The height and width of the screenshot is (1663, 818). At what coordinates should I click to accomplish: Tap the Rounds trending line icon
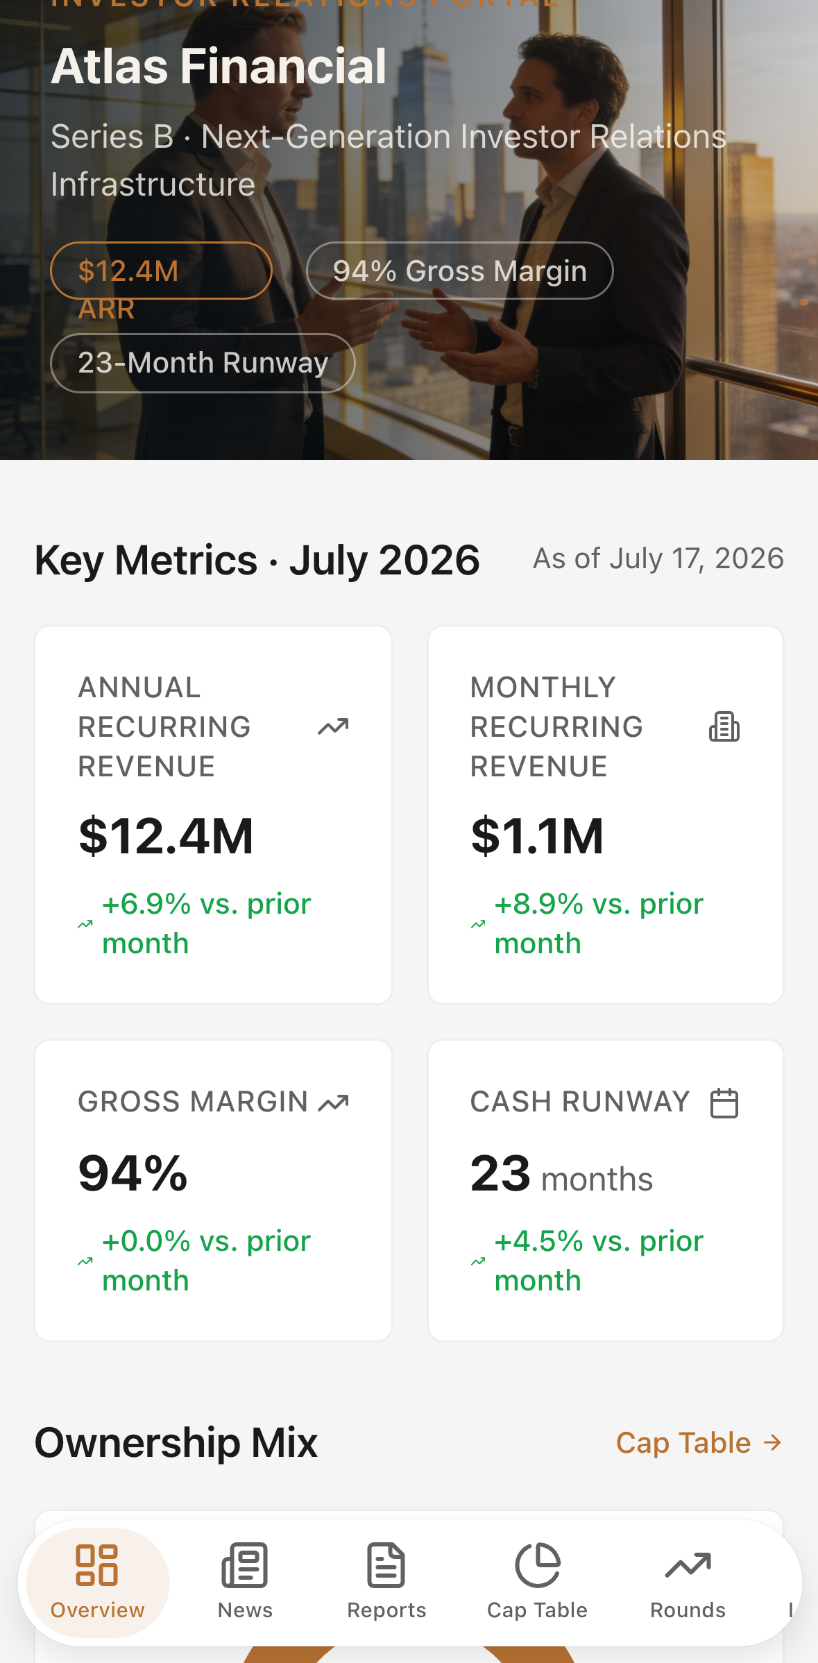pos(688,1565)
